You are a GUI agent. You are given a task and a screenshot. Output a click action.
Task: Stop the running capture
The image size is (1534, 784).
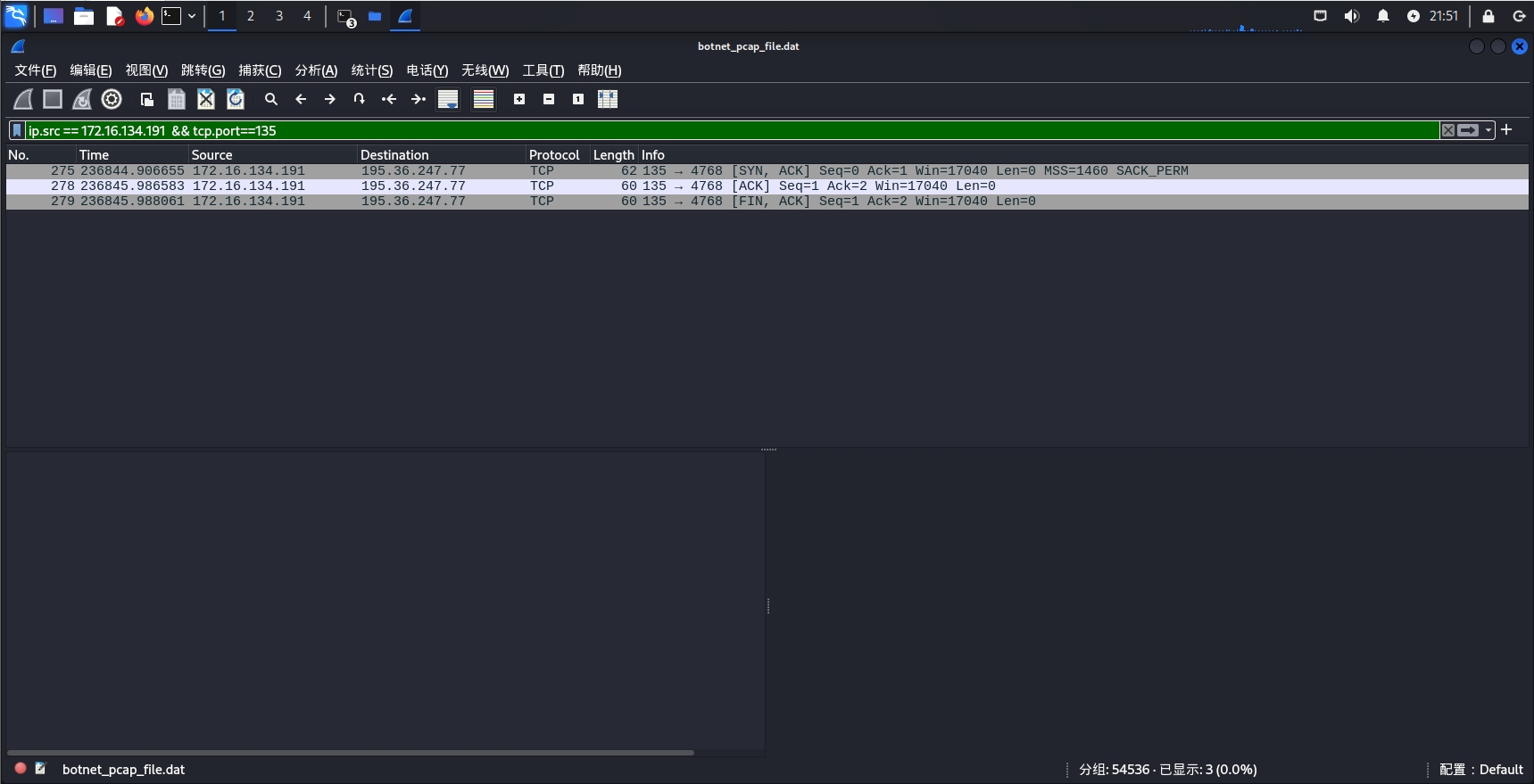point(53,99)
